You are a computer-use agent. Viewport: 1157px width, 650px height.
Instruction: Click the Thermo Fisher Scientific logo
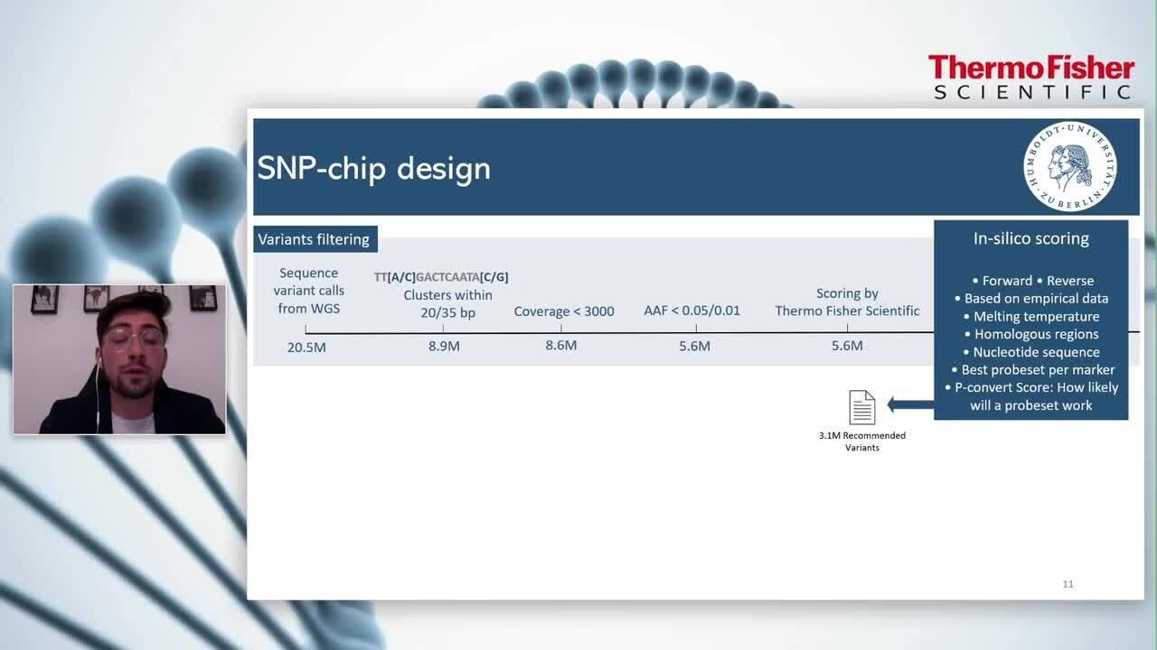pyautogui.click(x=1030, y=77)
